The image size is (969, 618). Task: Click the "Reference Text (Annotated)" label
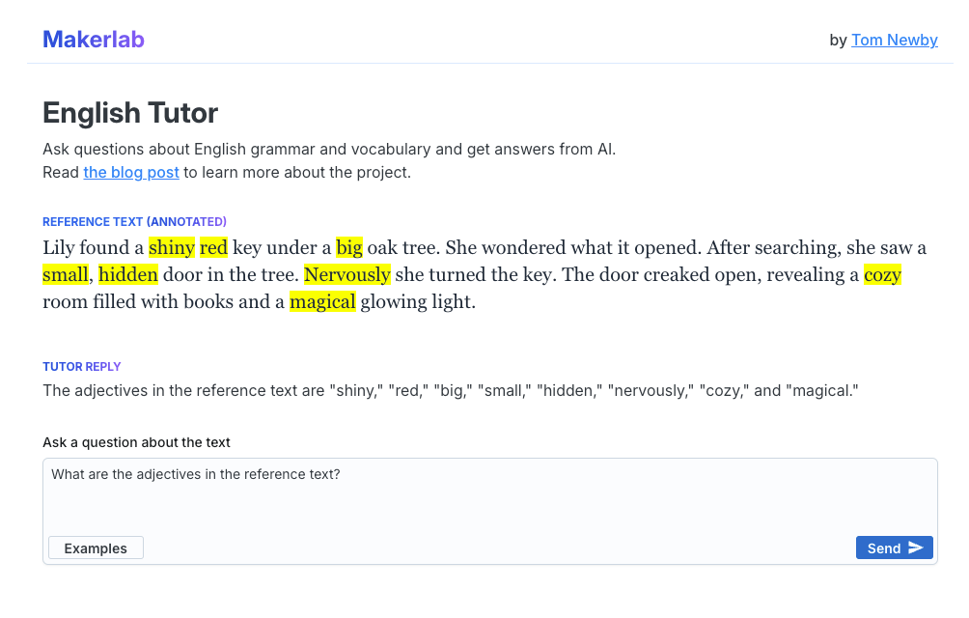(x=134, y=222)
